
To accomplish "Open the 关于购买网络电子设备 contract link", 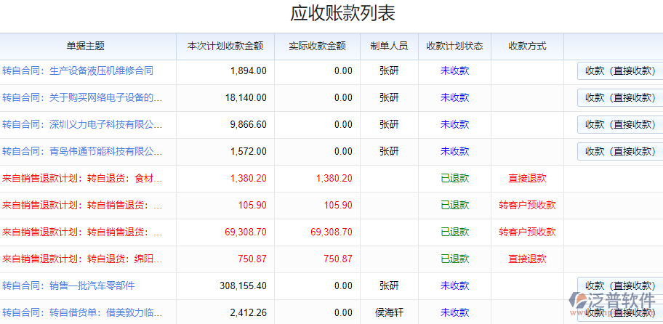I will 82,98.
